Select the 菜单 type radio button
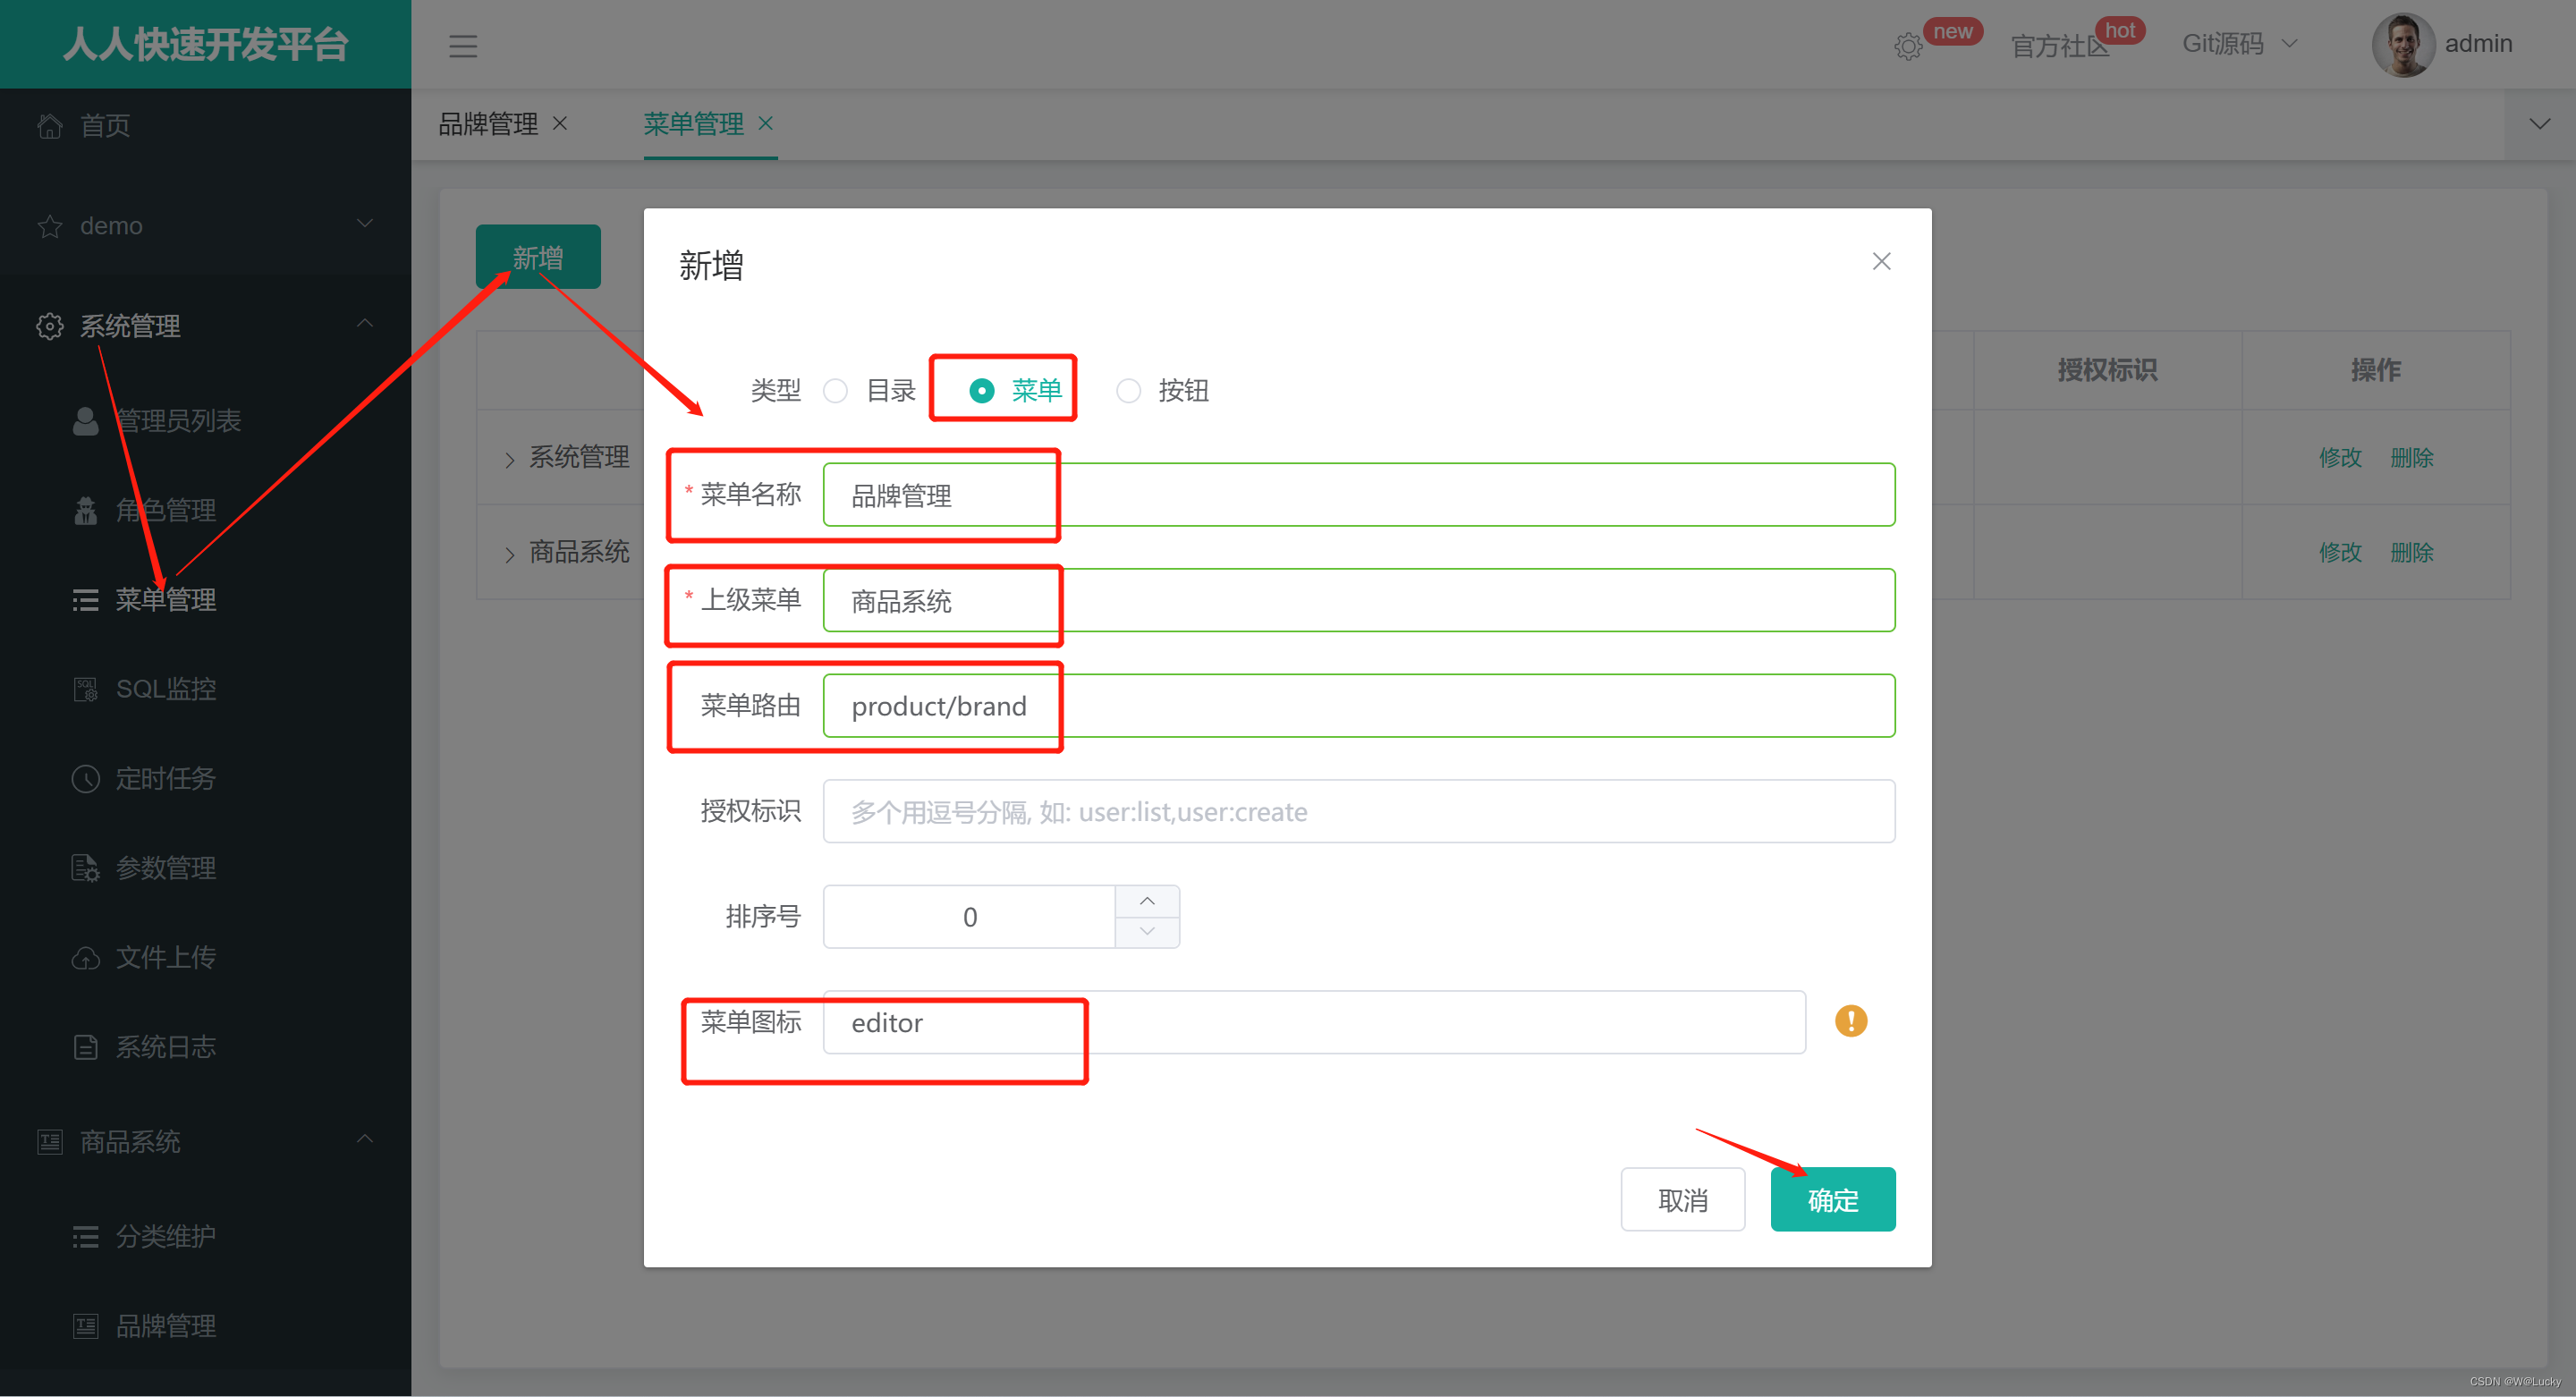Screen dimensions: 2576x1397 981,391
